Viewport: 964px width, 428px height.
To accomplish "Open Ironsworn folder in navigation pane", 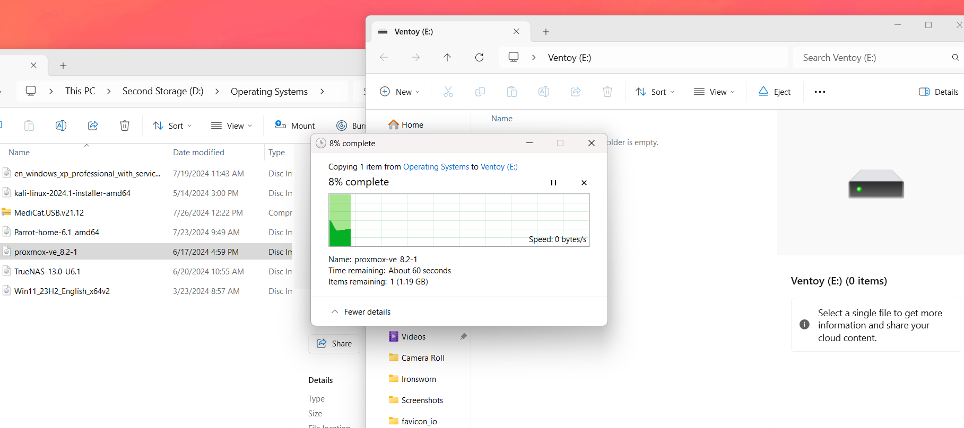I will click(x=412, y=379).
